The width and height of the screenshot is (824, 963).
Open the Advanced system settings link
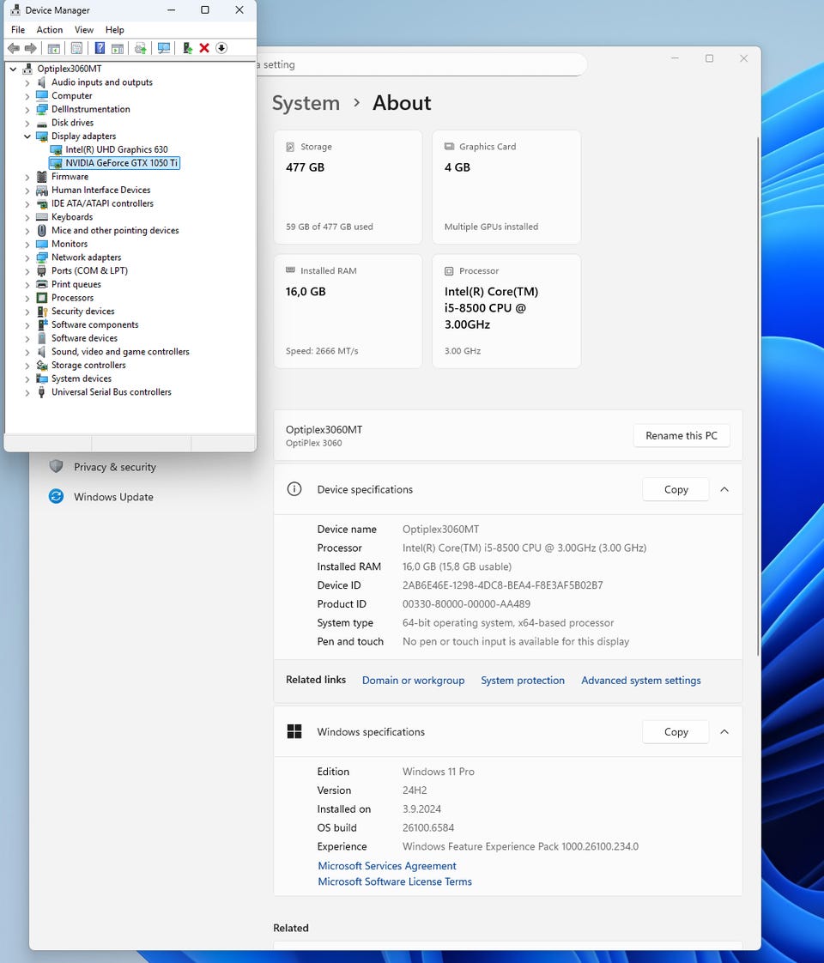click(640, 681)
